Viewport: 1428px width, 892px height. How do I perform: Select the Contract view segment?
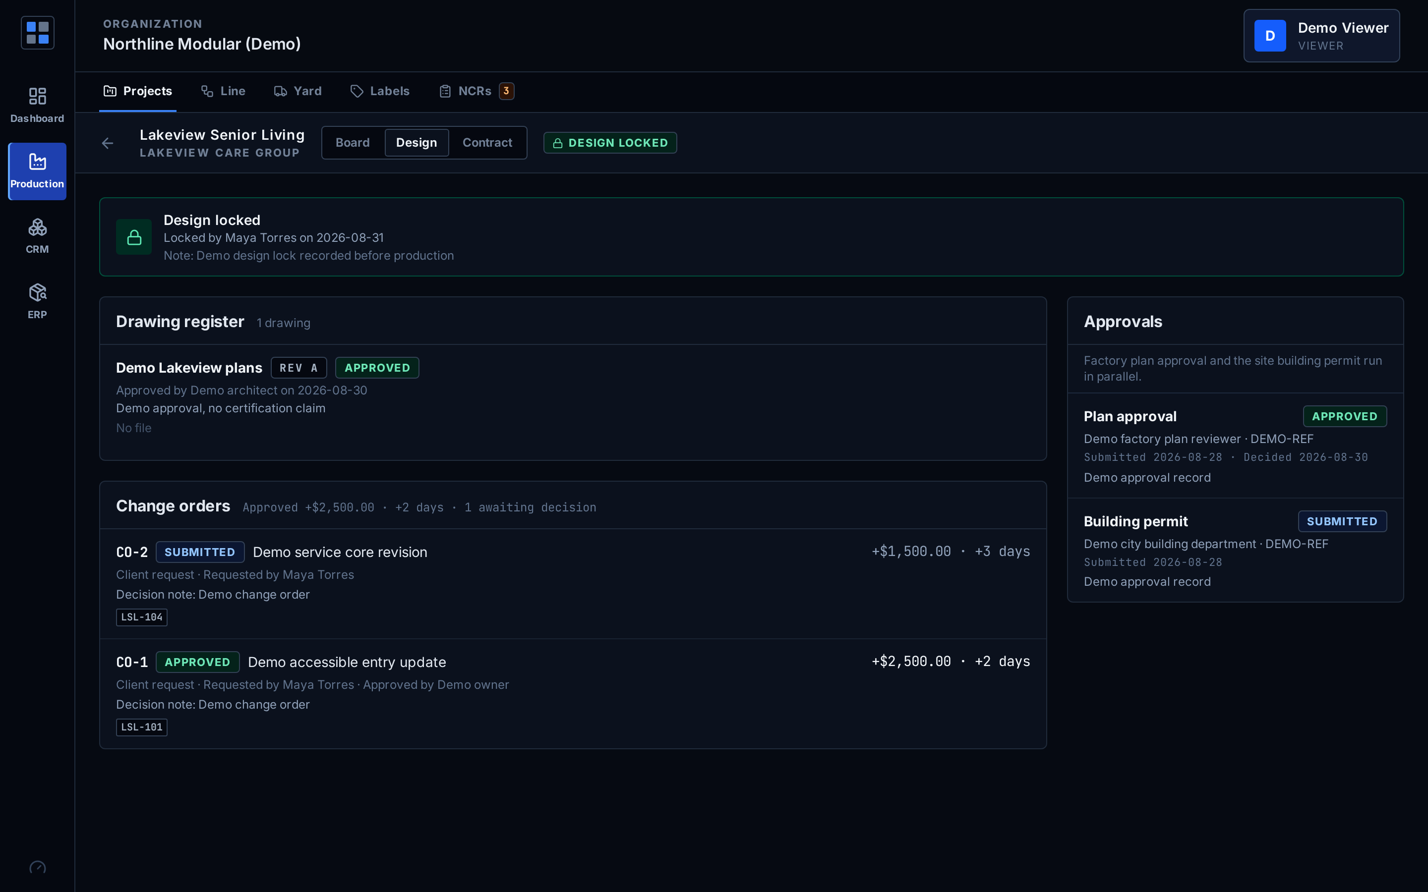(x=487, y=143)
